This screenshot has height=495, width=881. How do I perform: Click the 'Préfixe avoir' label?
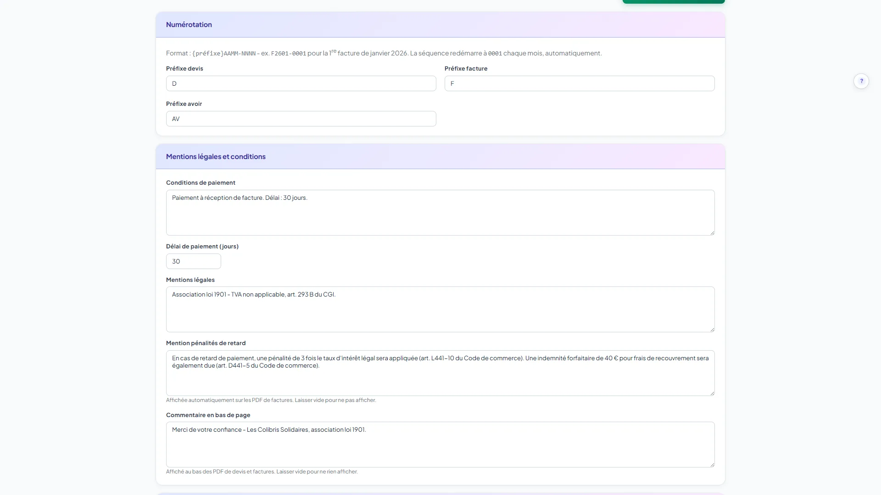click(184, 104)
